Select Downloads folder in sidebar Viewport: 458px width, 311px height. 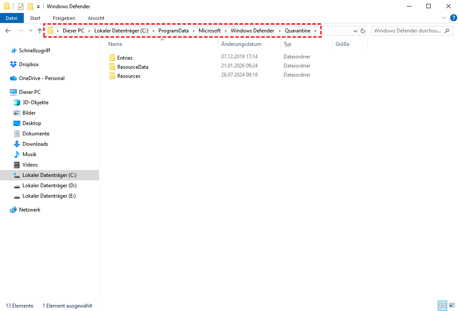coord(35,144)
